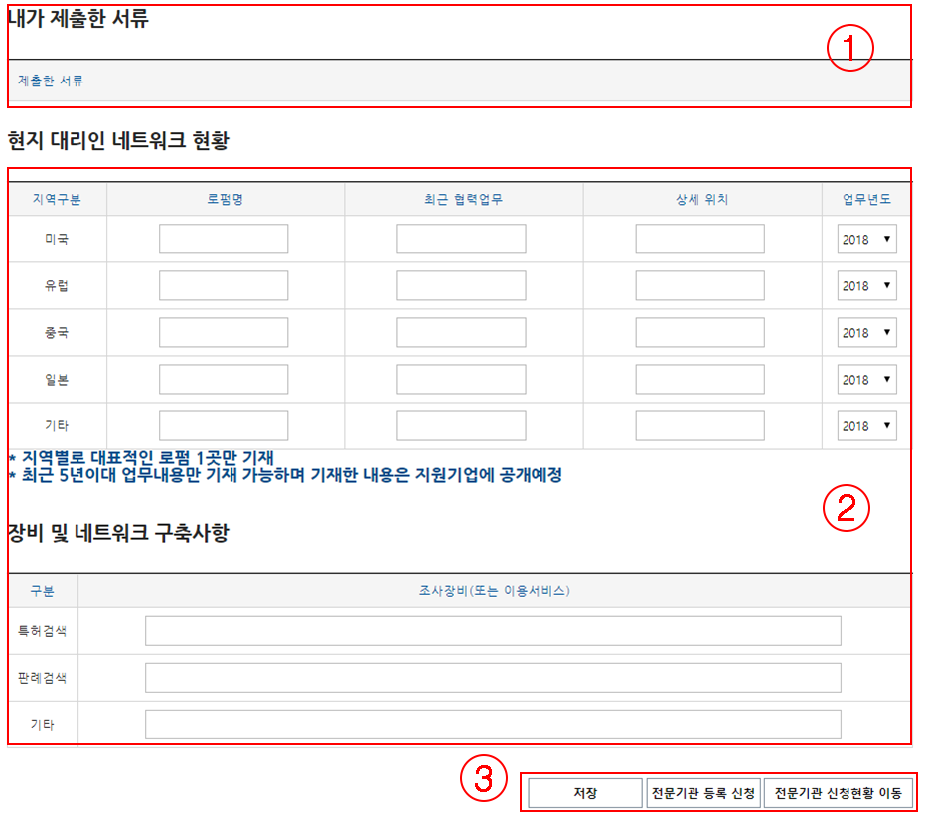Go to 전문기관 신청현황 이동 button
This screenshot has height=816, width=925.
click(839, 793)
